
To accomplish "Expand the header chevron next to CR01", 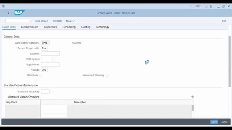I will 191,6.
